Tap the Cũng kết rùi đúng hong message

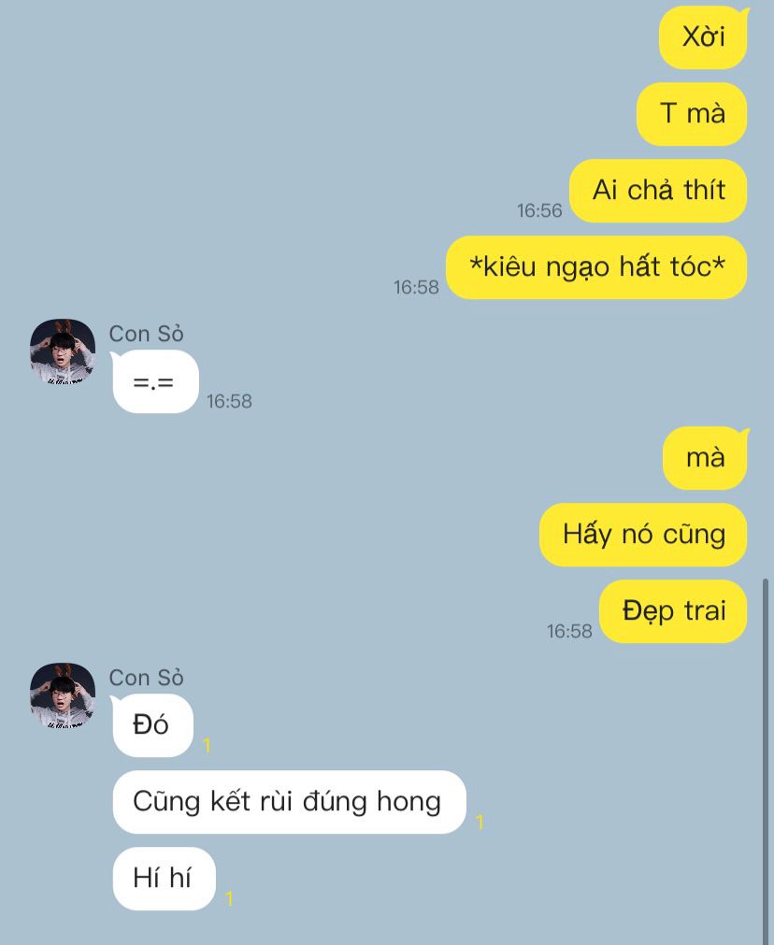pos(290,802)
